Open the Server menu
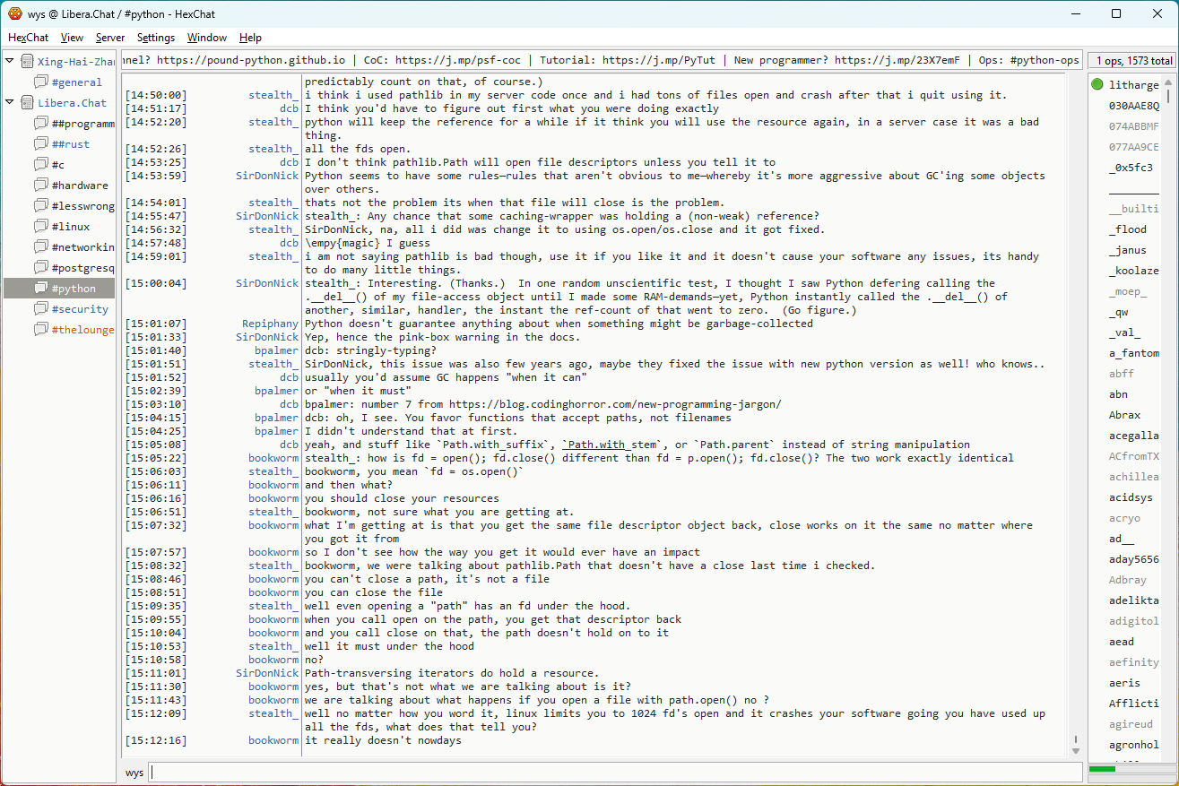This screenshot has width=1179, height=786. click(110, 38)
